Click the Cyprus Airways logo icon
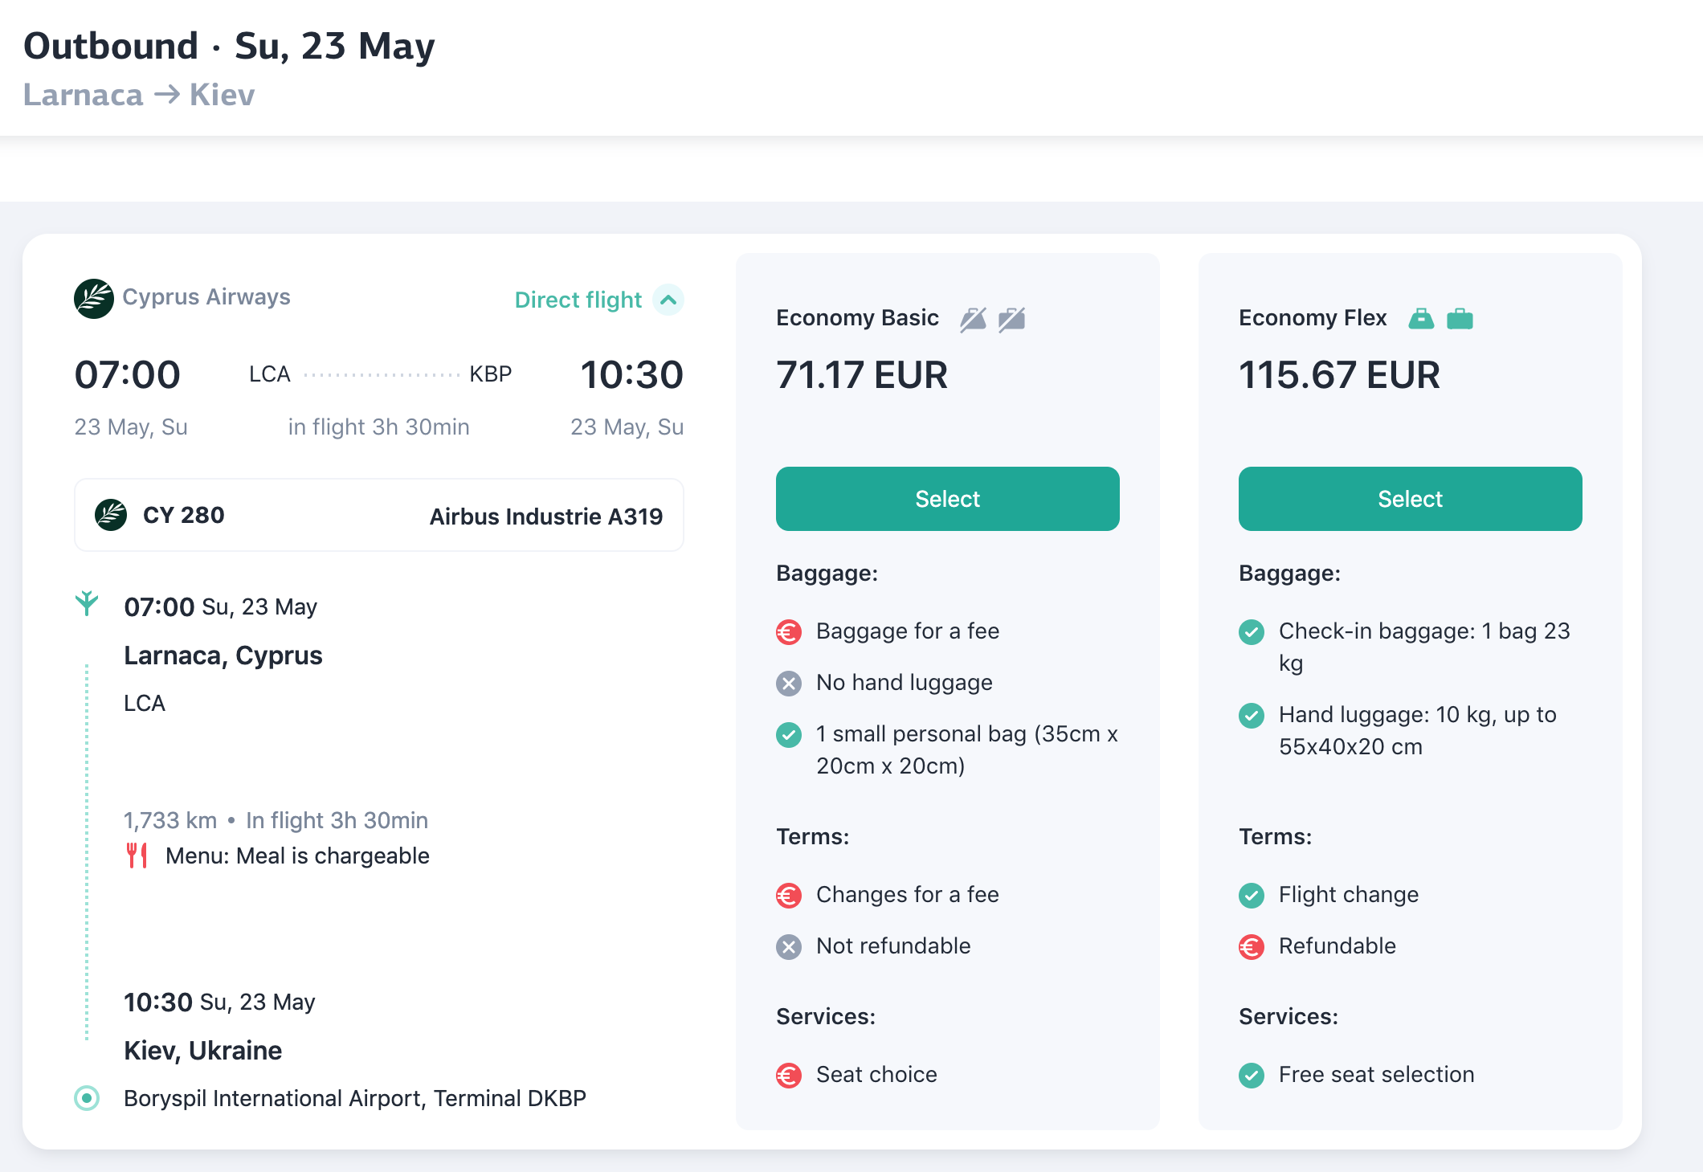 (x=94, y=299)
